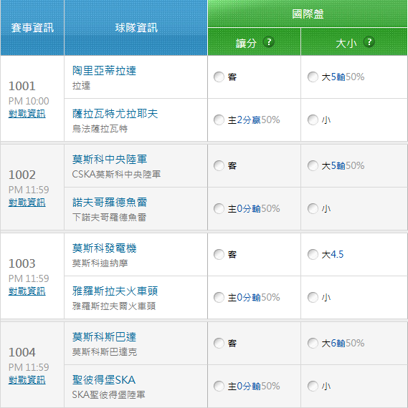
Task: Click team name 聖彼得堡SKA
Action: tap(104, 380)
